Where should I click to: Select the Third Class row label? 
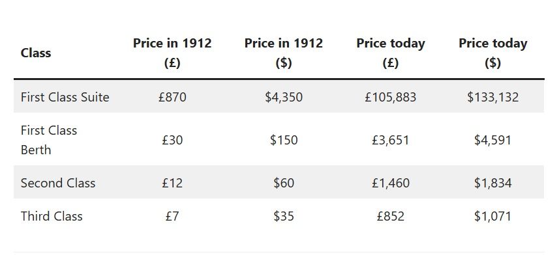click(52, 216)
